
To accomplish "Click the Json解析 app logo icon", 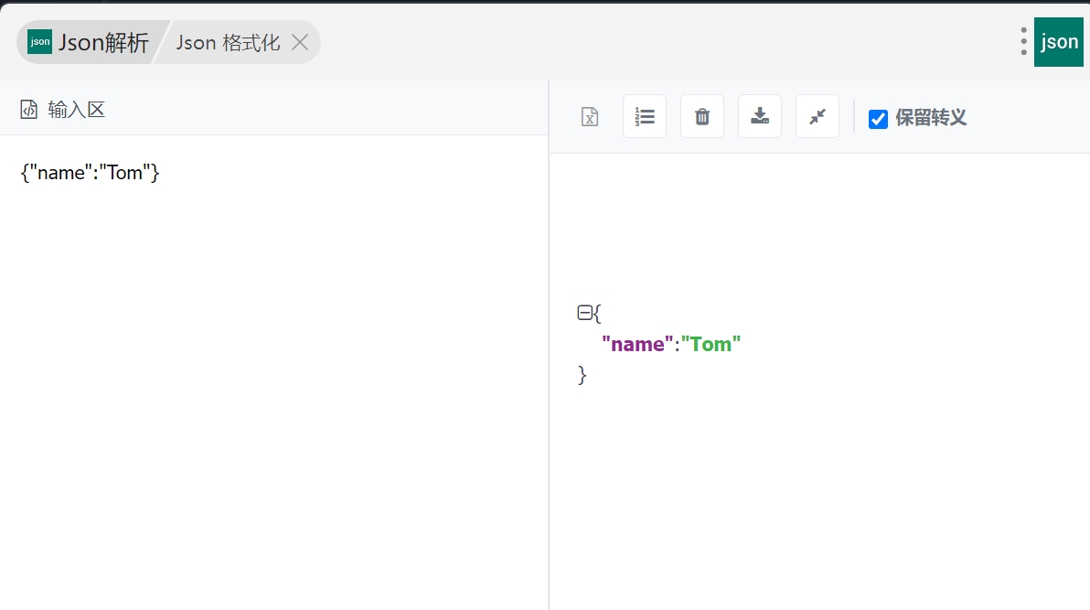I will (39, 42).
